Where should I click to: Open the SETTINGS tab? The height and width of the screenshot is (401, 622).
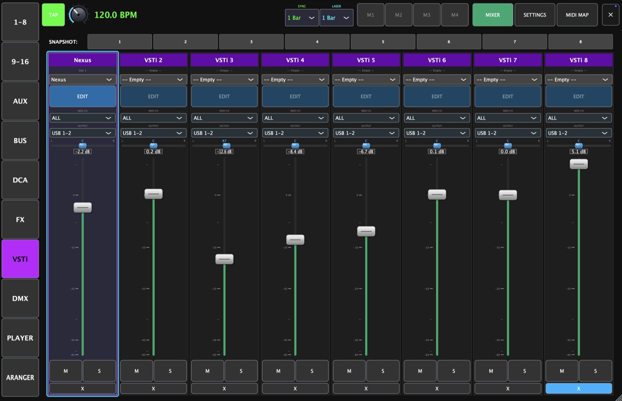tap(535, 15)
